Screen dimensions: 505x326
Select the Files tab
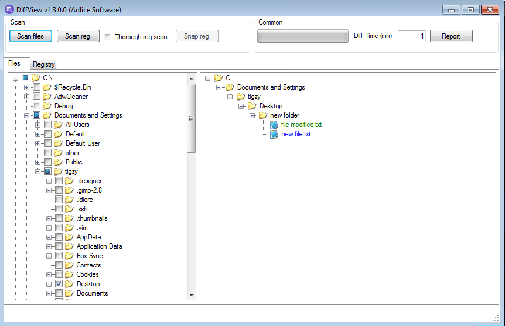tap(15, 63)
